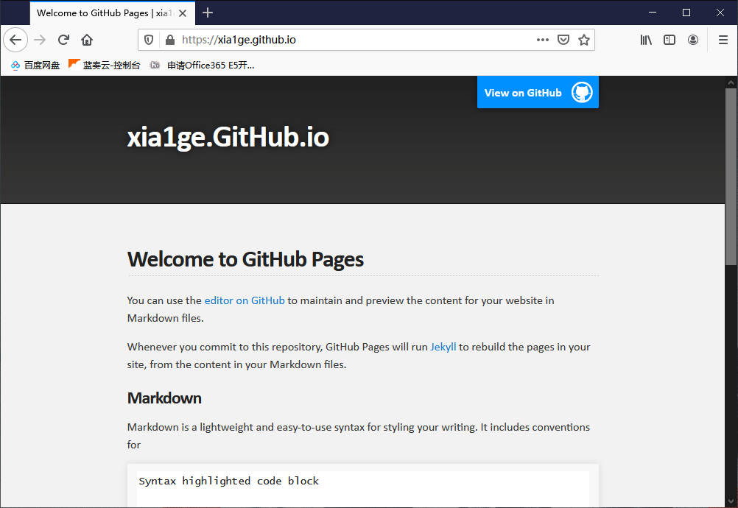738x508 pixels.
Task: Close the Firefox window
Action: pos(720,13)
